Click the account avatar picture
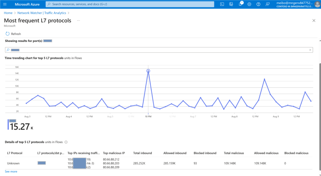The width and height of the screenshot is (321, 176). point(317,4)
